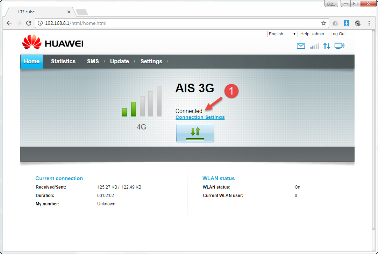Open the SMS tab

pyautogui.click(x=93, y=62)
